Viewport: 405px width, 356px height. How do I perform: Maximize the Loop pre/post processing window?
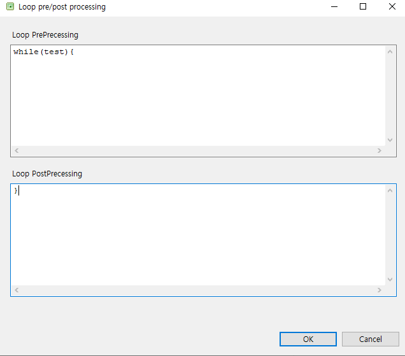[363, 7]
